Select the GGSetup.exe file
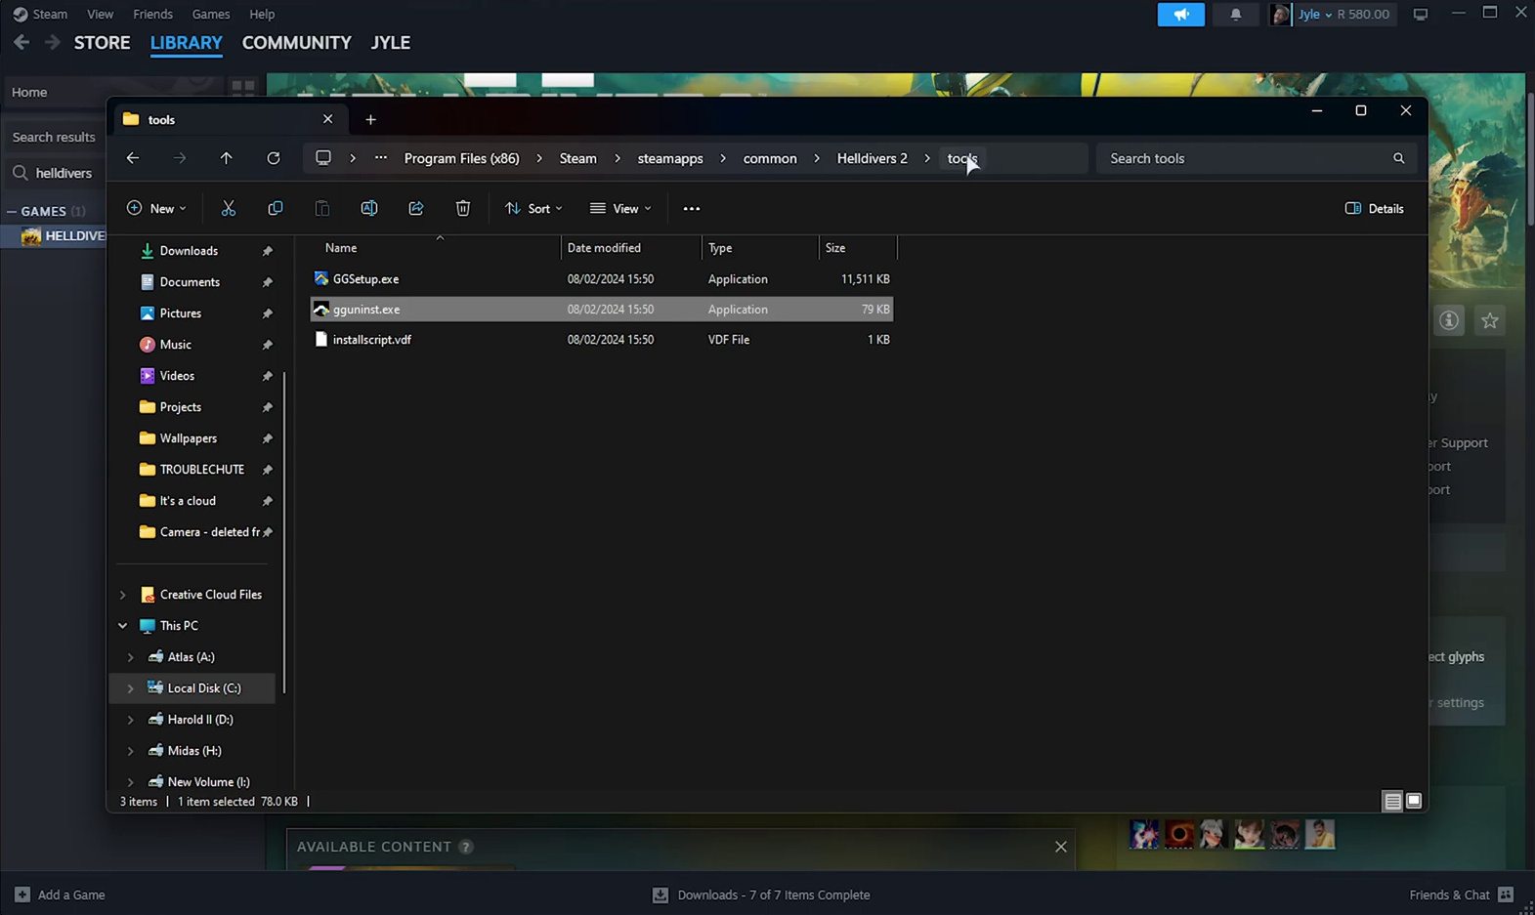 (x=602, y=279)
